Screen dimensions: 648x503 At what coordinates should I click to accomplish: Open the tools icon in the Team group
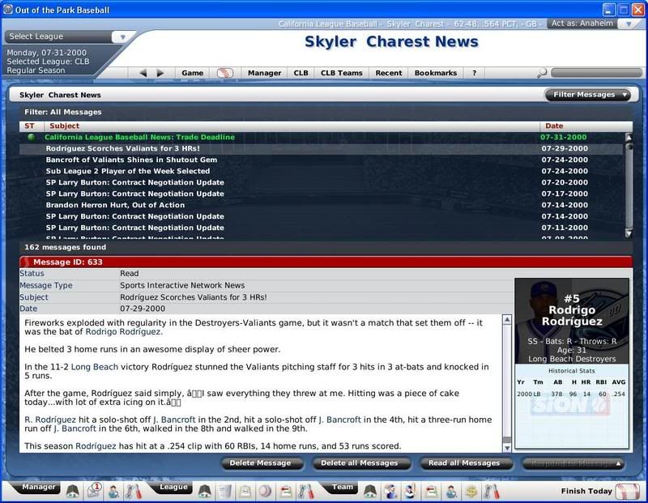(492, 492)
